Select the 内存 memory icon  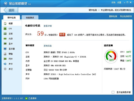5,39
